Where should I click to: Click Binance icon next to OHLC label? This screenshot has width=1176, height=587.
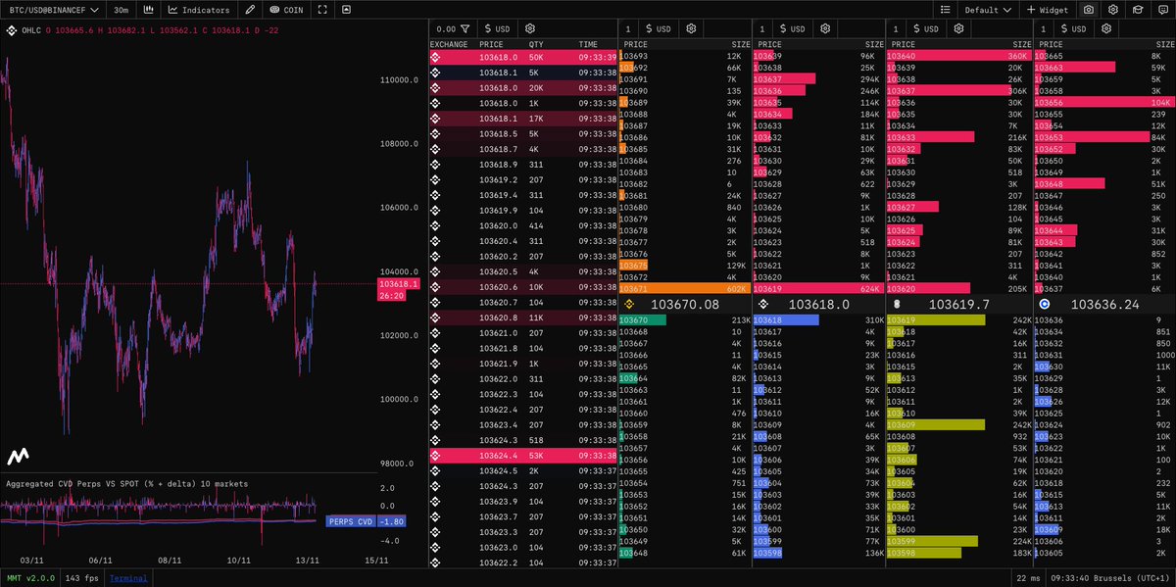(13, 31)
